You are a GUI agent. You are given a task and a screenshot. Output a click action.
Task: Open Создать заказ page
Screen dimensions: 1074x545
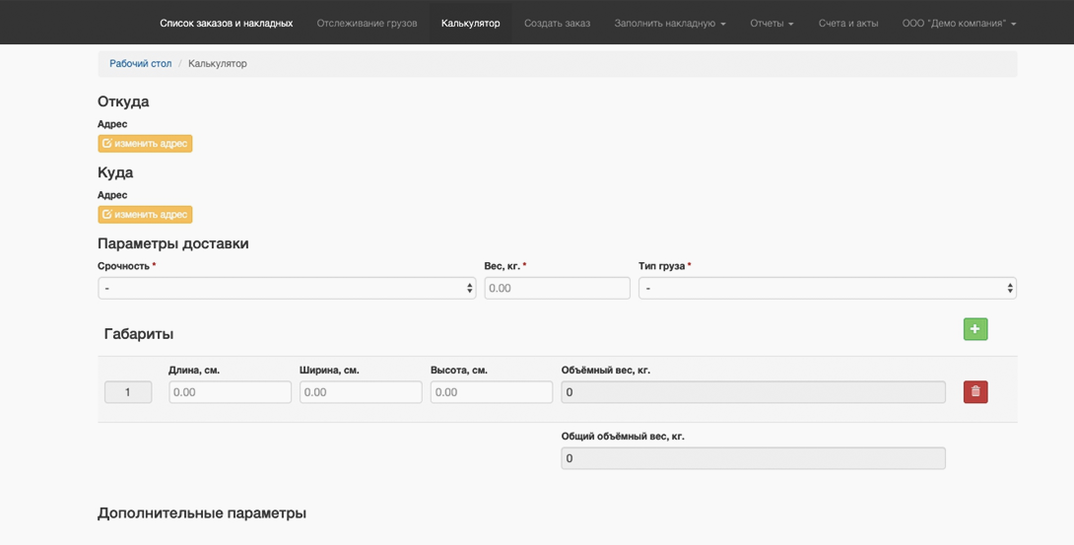(557, 24)
